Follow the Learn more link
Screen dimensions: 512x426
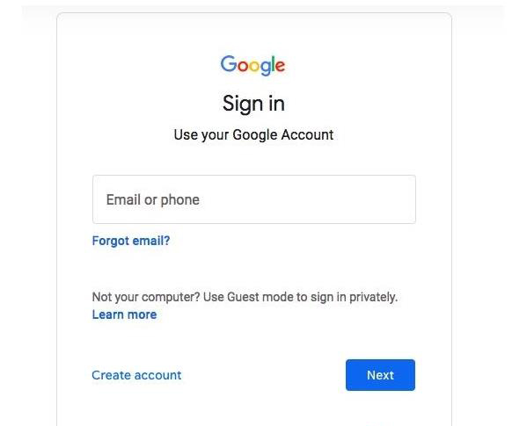pos(124,314)
